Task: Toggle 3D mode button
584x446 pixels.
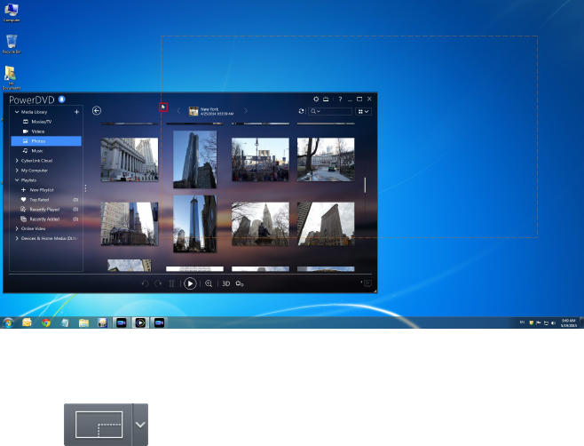Action: [226, 283]
